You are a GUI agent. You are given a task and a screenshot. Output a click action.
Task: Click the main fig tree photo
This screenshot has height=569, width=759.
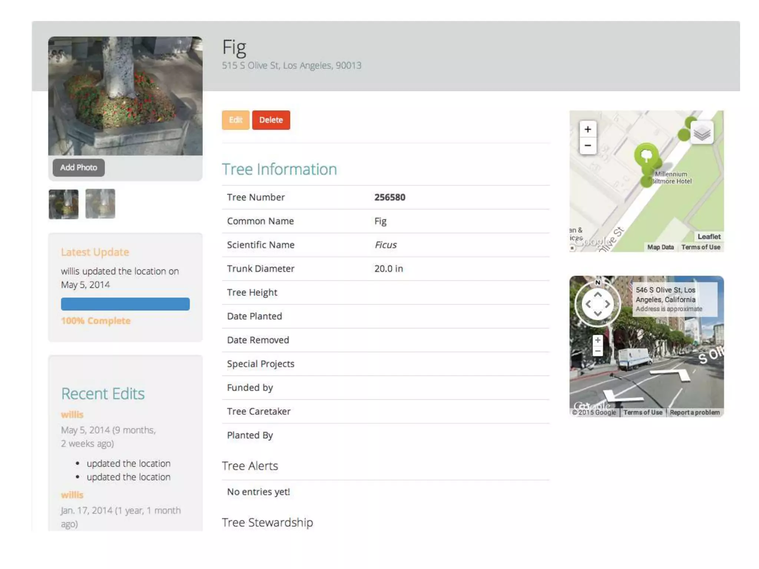coord(125,96)
